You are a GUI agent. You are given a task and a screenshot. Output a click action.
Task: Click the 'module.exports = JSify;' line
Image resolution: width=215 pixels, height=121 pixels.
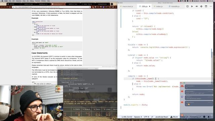pos(136,105)
